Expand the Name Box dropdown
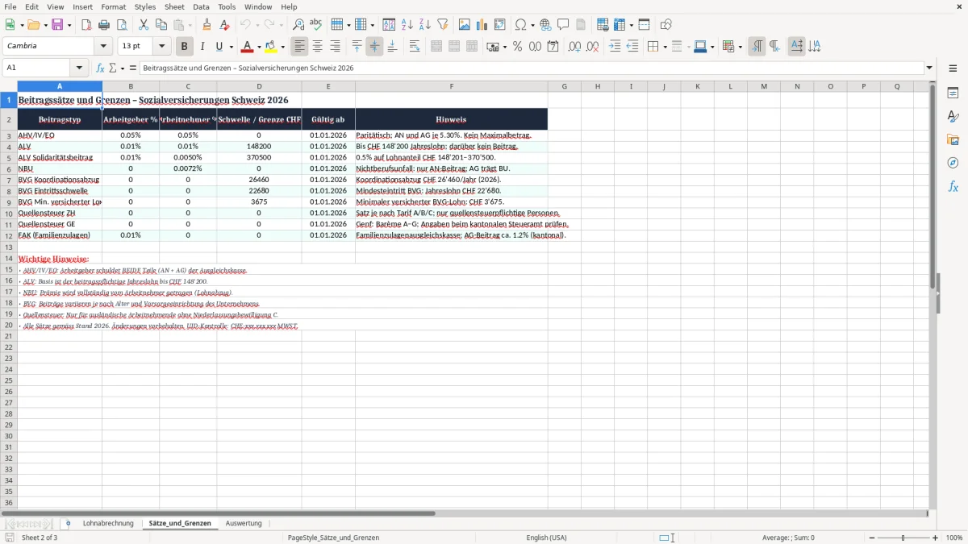968x544 pixels. click(78, 69)
